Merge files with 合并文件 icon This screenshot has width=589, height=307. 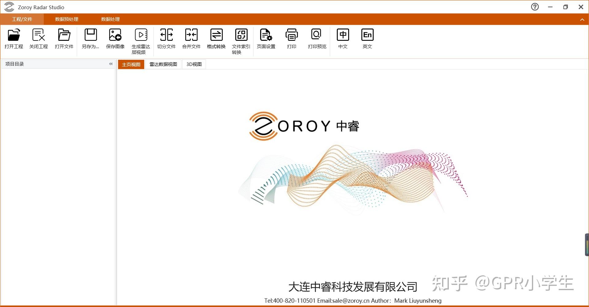(191, 39)
